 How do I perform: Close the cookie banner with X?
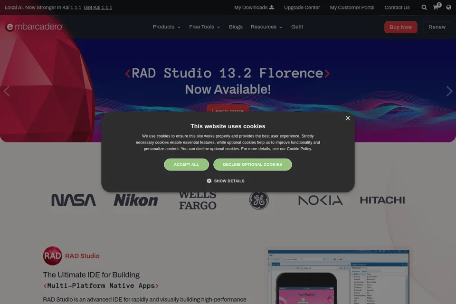[348, 118]
